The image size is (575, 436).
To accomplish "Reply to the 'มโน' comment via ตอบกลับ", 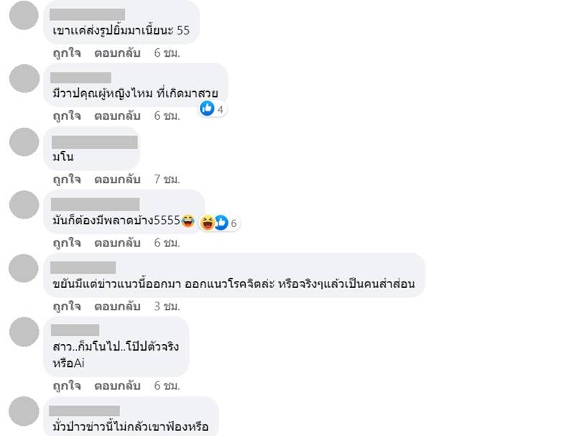I will (x=117, y=179).
